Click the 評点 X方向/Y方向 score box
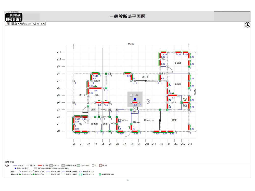This screenshot has height=191, width=255. click(29, 23)
